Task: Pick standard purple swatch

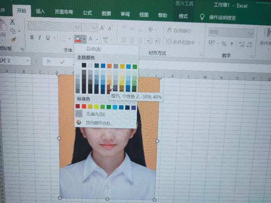Action: [x=134, y=107]
